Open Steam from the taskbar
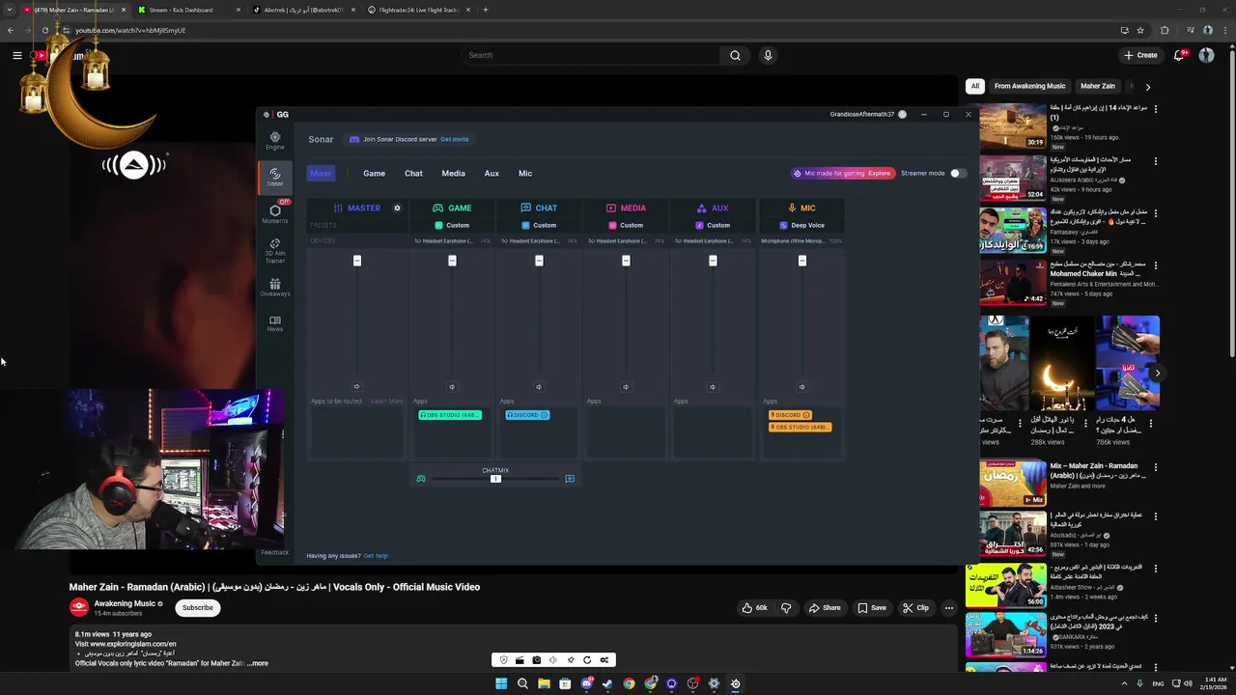 point(607,683)
